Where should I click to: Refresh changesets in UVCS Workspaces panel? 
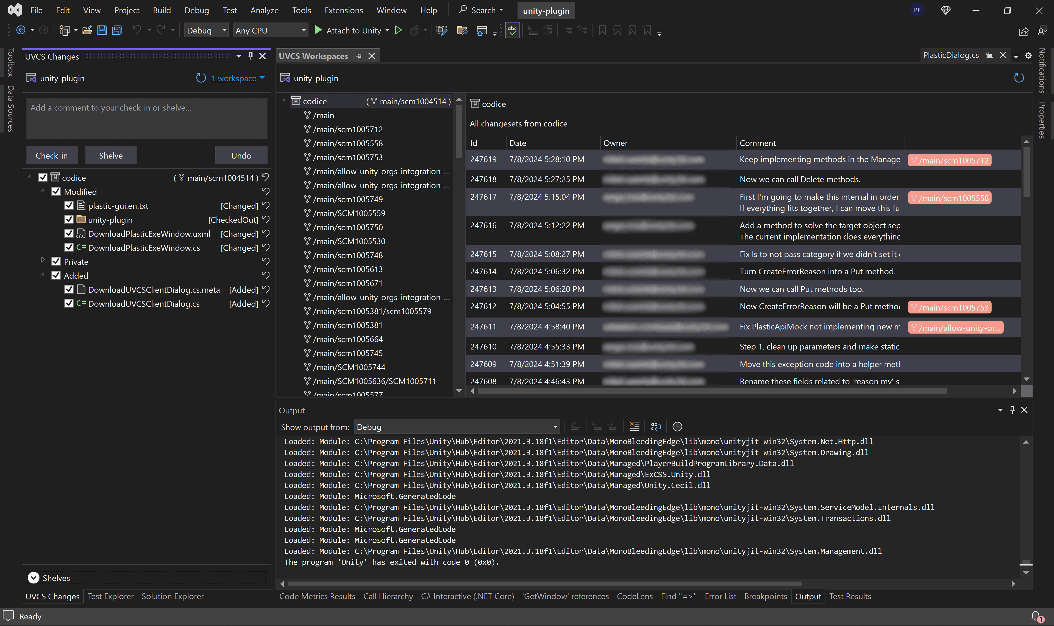pos(1019,77)
